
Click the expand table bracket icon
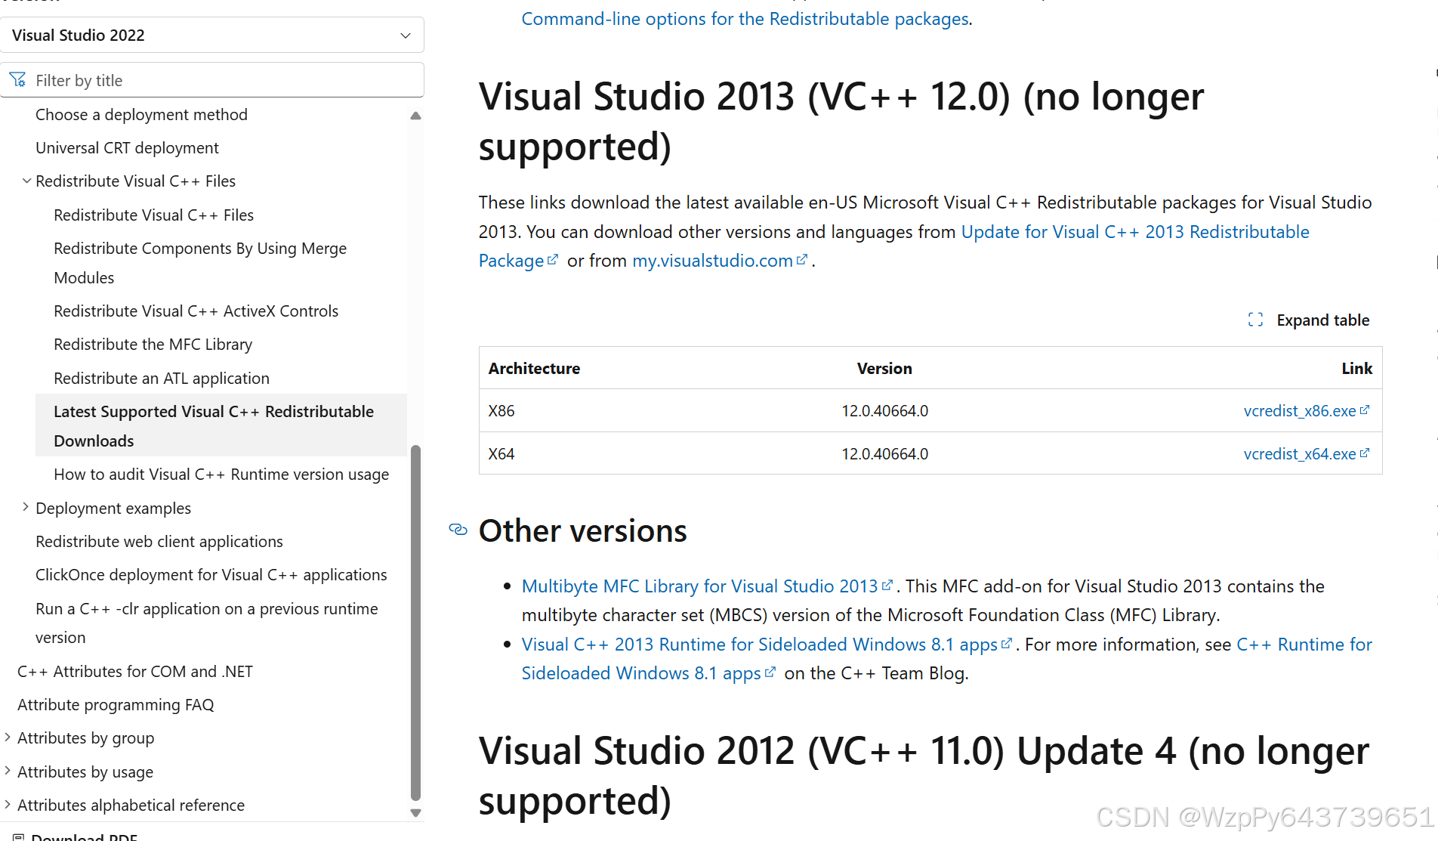click(x=1255, y=320)
